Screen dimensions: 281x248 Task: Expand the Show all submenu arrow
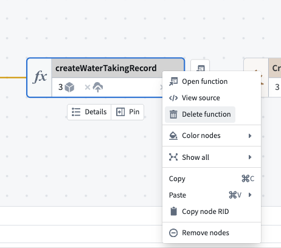coord(250,157)
